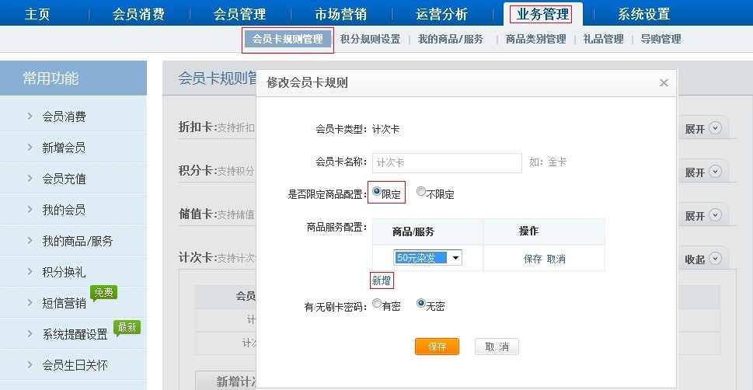Click 保存 link in the 操作 column
Viewport: 753px width, 390px height.
pos(532,259)
